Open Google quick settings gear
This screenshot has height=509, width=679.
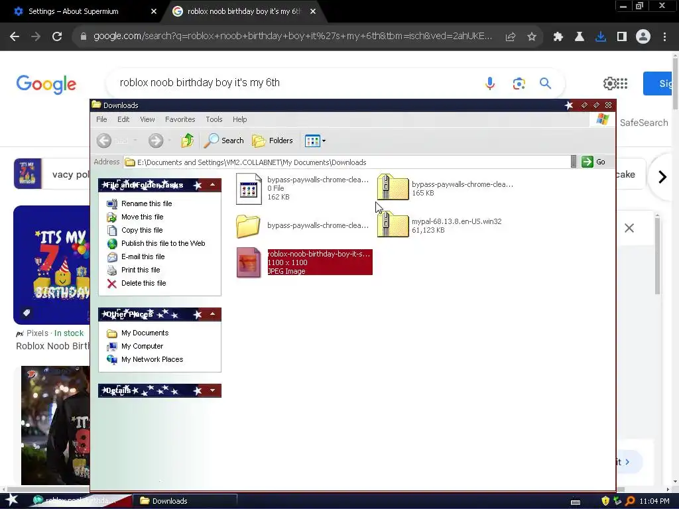[x=610, y=83]
